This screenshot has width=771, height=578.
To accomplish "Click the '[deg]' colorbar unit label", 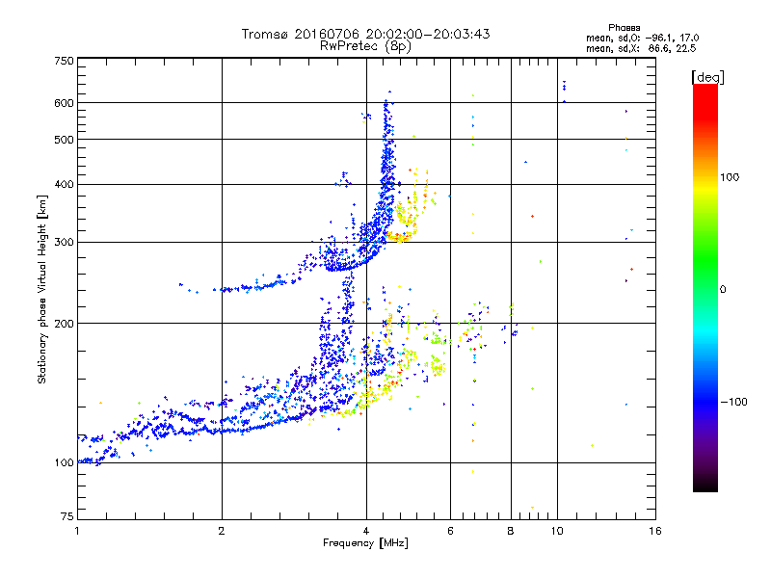I will click(707, 77).
